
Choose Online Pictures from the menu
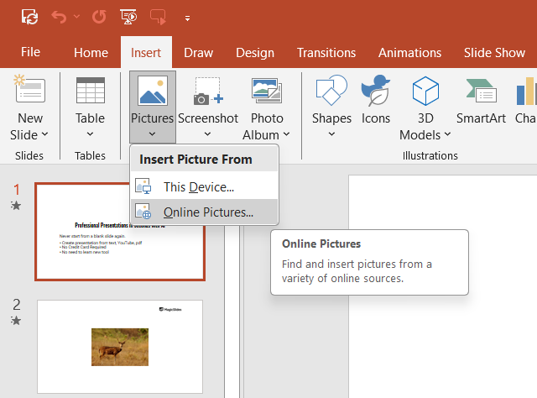tap(208, 212)
